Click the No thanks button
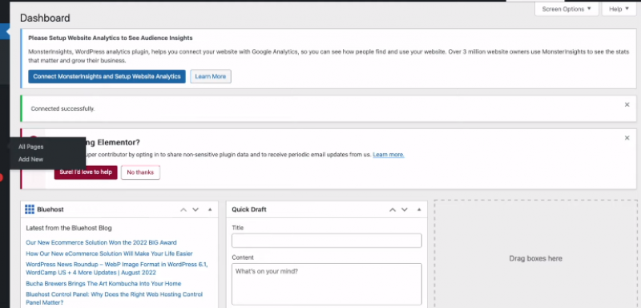This screenshot has height=308, width=641. pyautogui.click(x=140, y=172)
